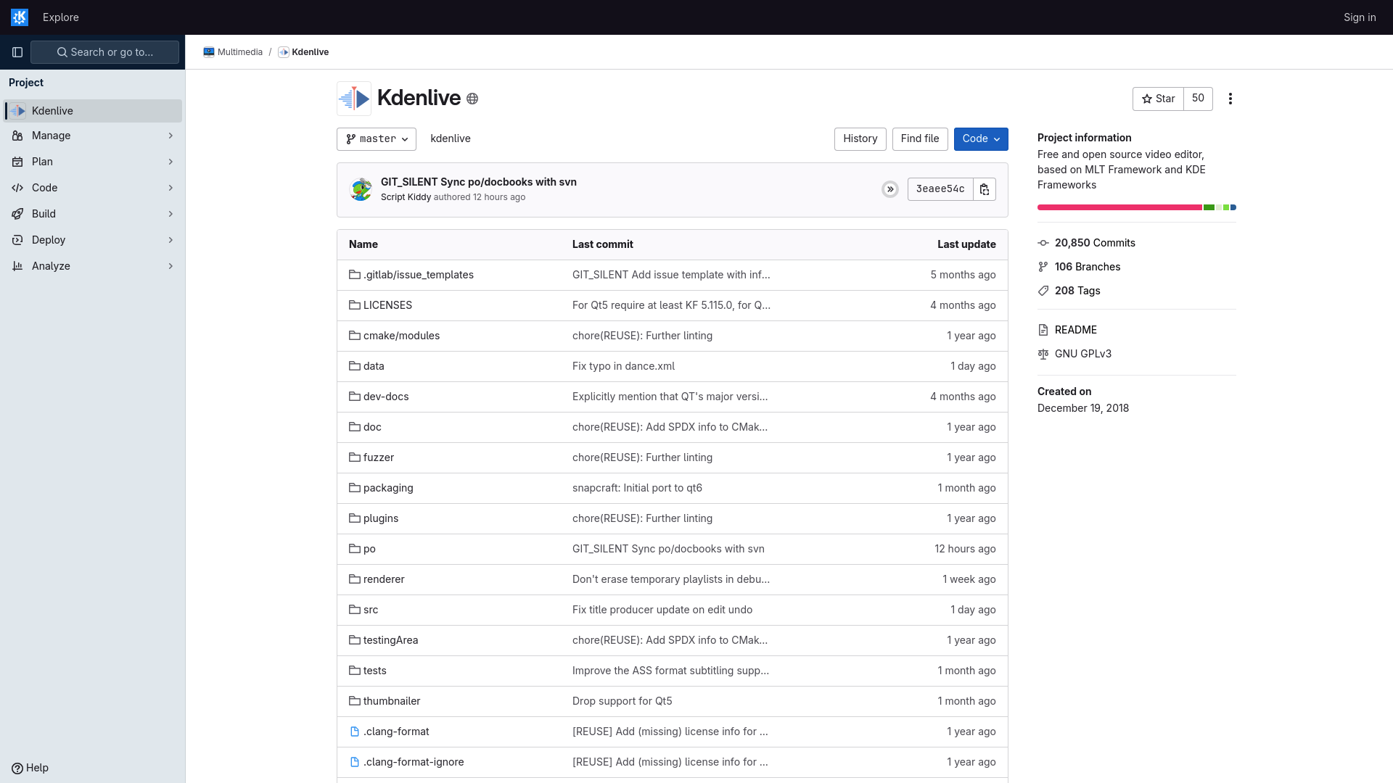Click the star count 50

1198,99
